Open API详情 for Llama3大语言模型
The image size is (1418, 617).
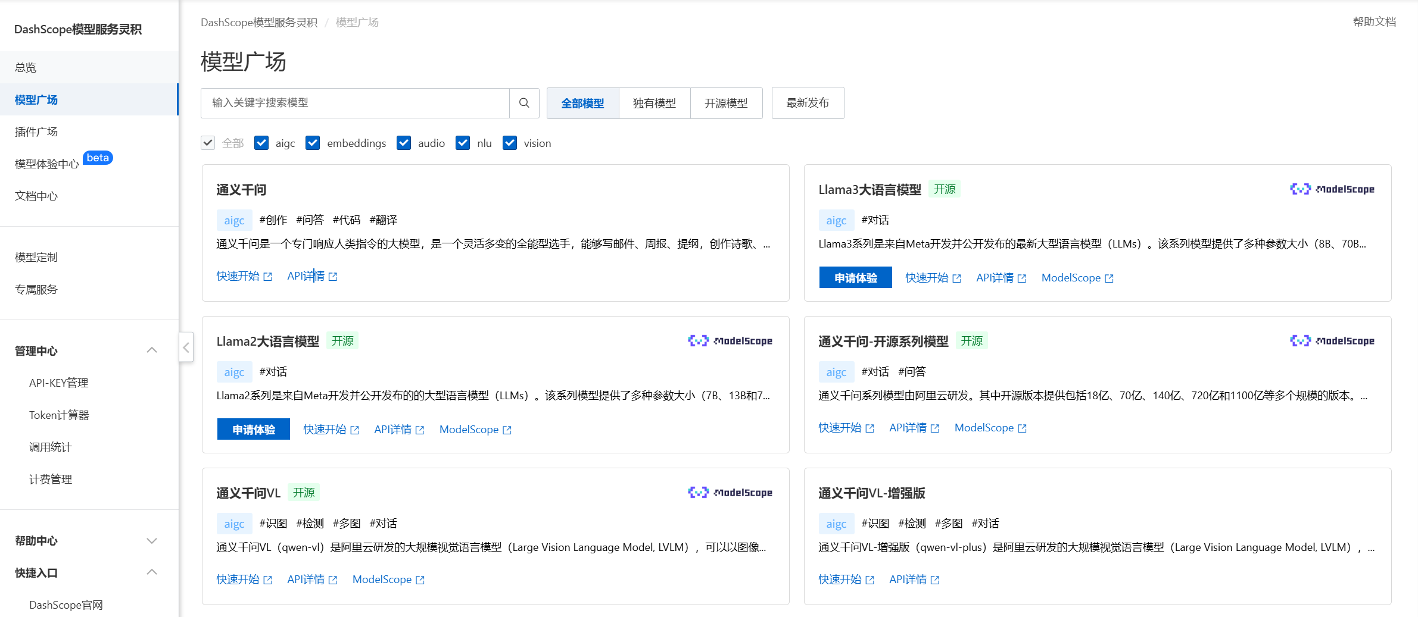(x=1001, y=278)
